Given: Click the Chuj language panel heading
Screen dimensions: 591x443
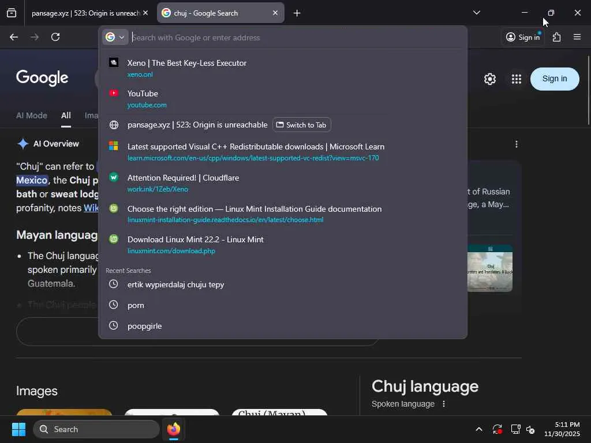Looking at the screenshot, I should [x=425, y=386].
